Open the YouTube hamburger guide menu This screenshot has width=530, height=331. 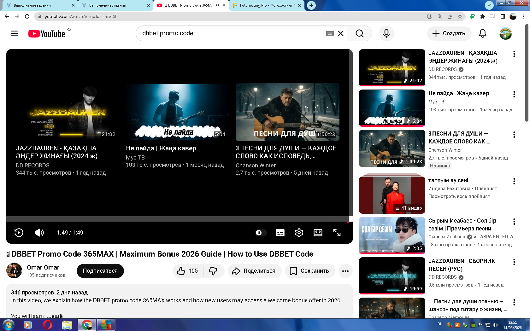[x=14, y=33]
